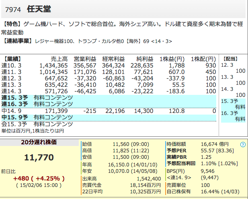Click the current price 11,770
The height and width of the screenshot is (199, 248).
(39, 158)
